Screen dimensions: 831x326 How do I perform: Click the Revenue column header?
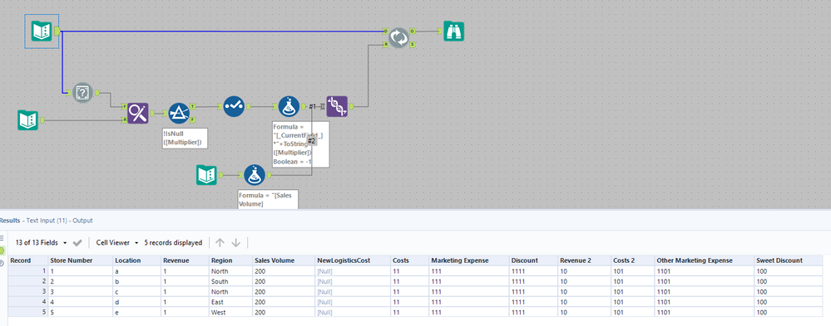coord(185,260)
